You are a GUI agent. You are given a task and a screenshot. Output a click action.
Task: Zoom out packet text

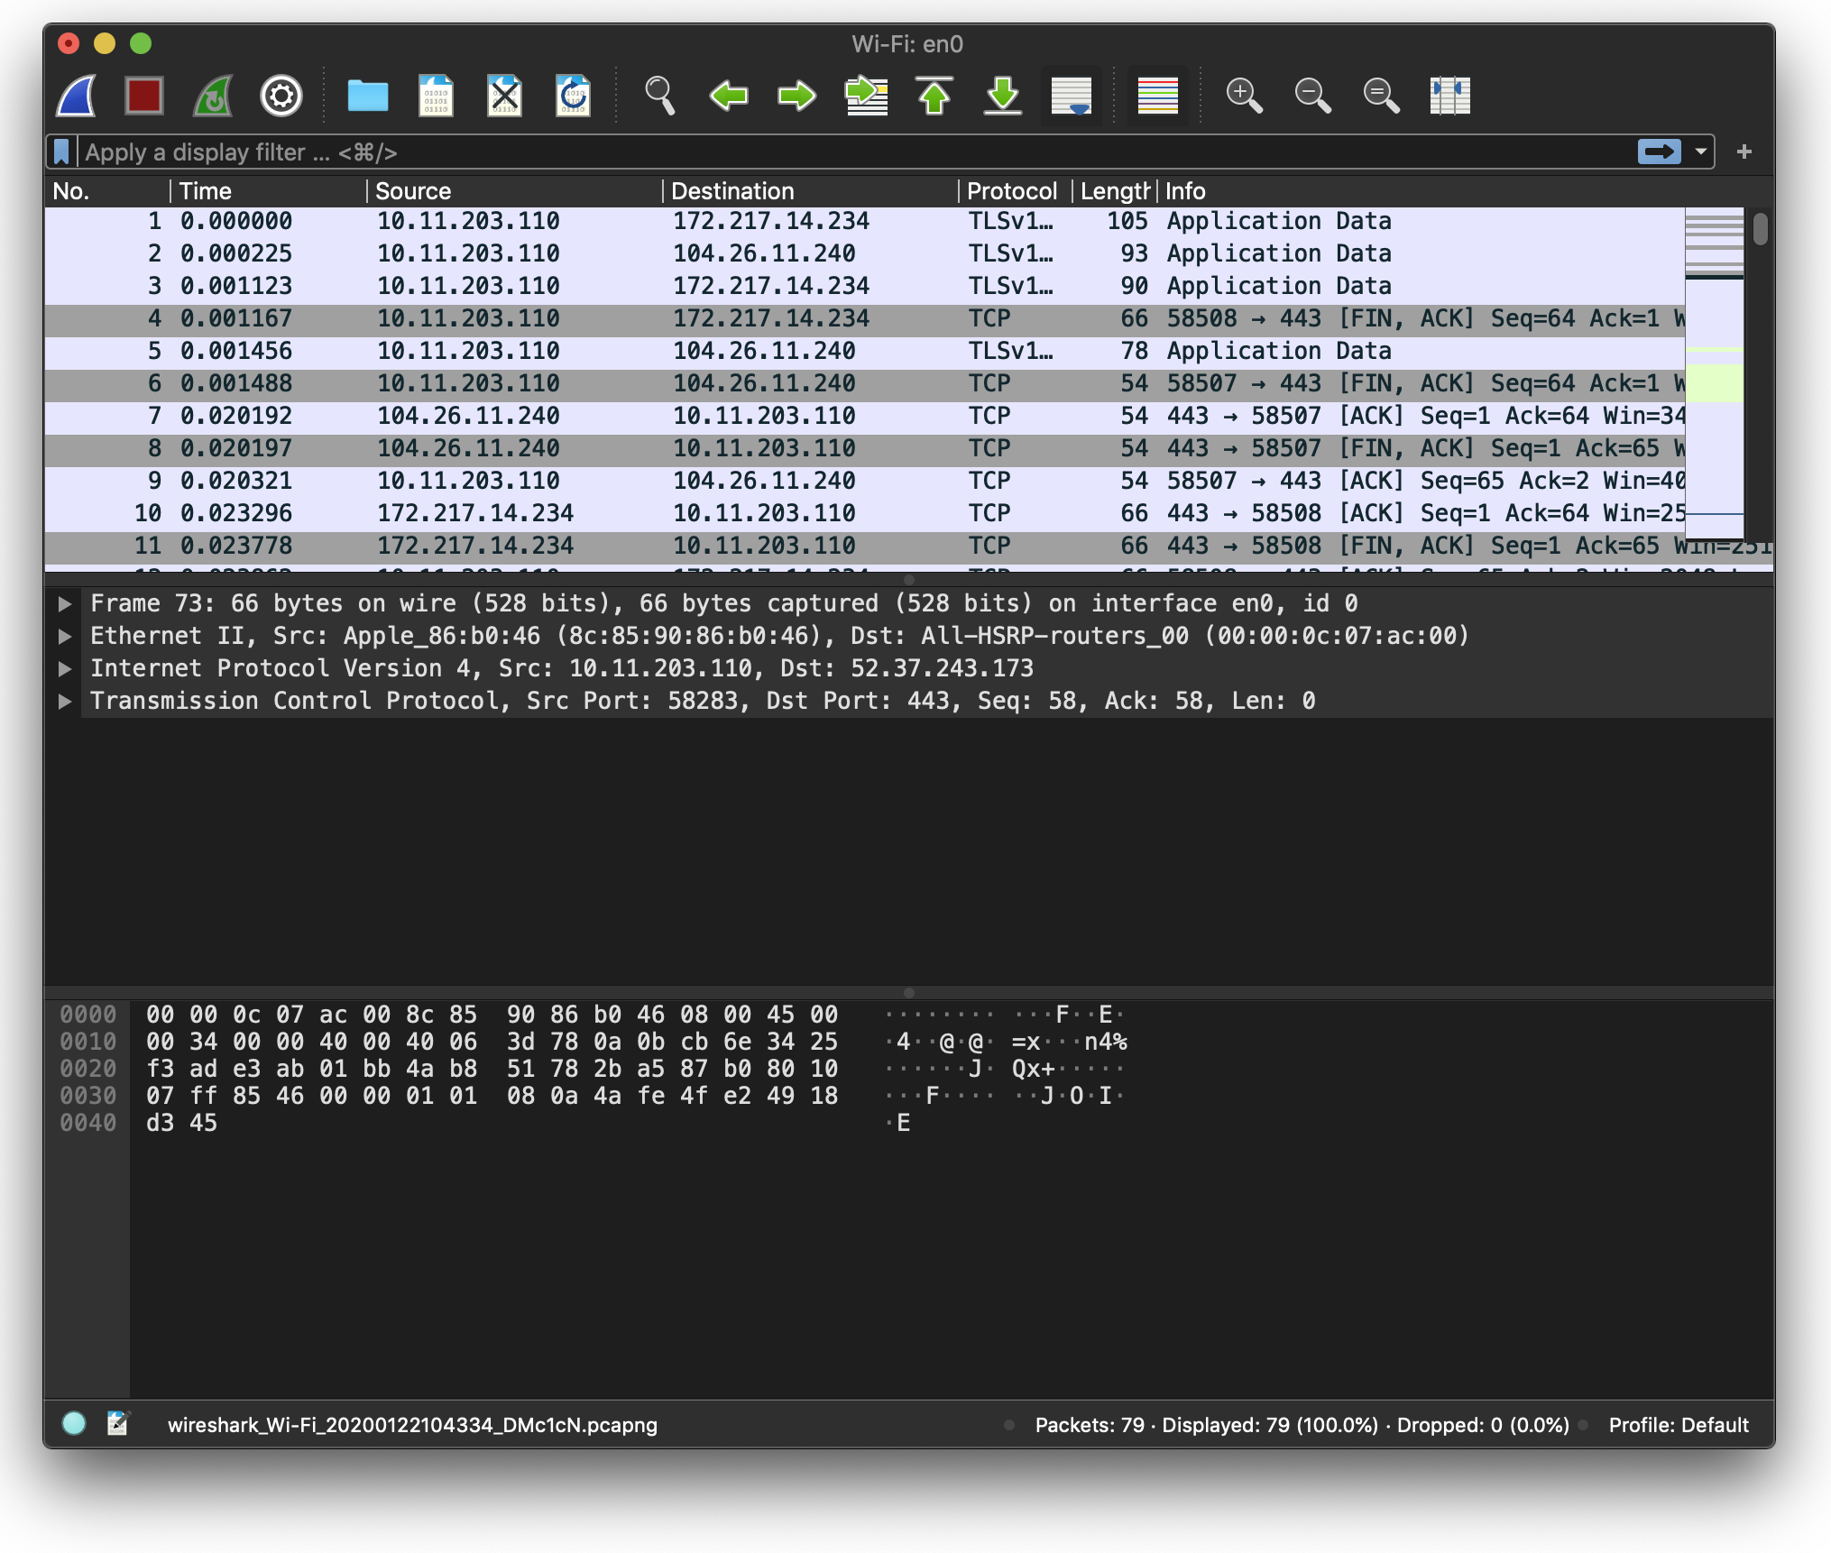[x=1312, y=95]
